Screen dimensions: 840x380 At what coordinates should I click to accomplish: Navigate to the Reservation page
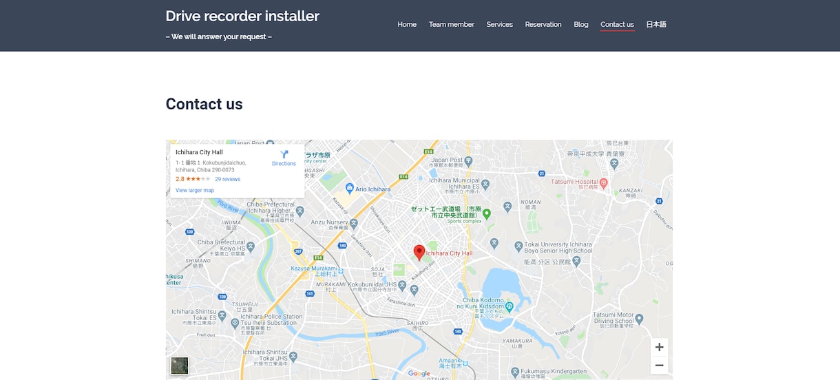[543, 24]
